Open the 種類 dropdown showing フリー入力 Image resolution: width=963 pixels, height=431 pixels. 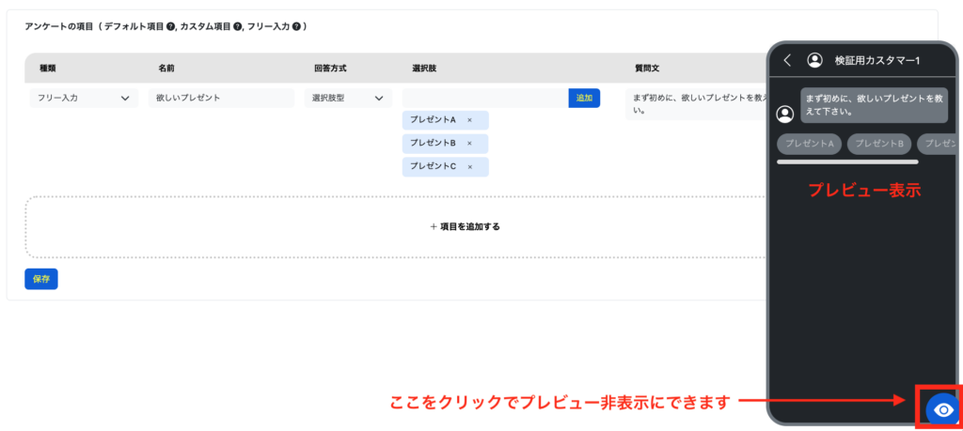pos(84,98)
